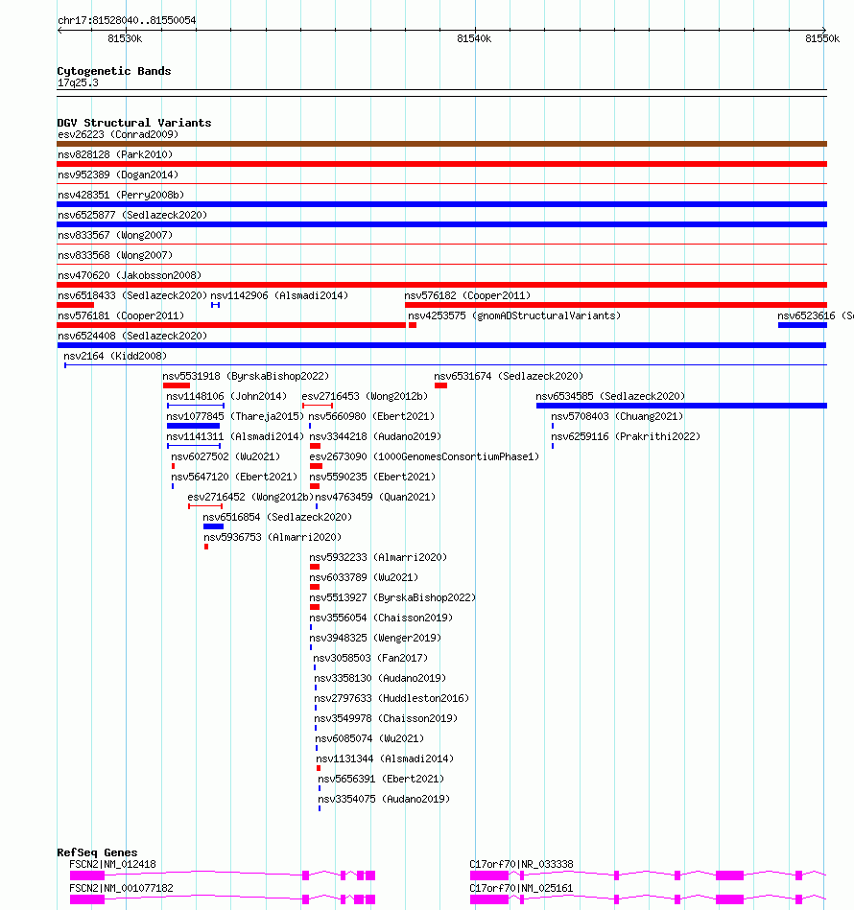Viewport: 854px width, 910px height.
Task: Click nsv6531674 (Sedlazeck2020) label
Action: (509, 377)
